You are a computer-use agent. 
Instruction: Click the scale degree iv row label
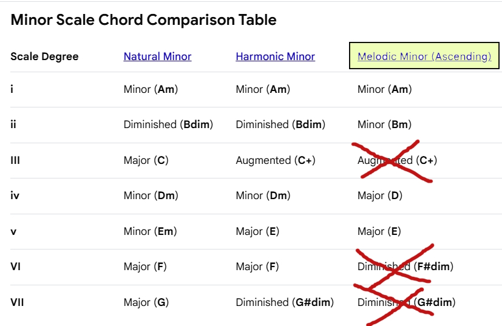[15, 195]
